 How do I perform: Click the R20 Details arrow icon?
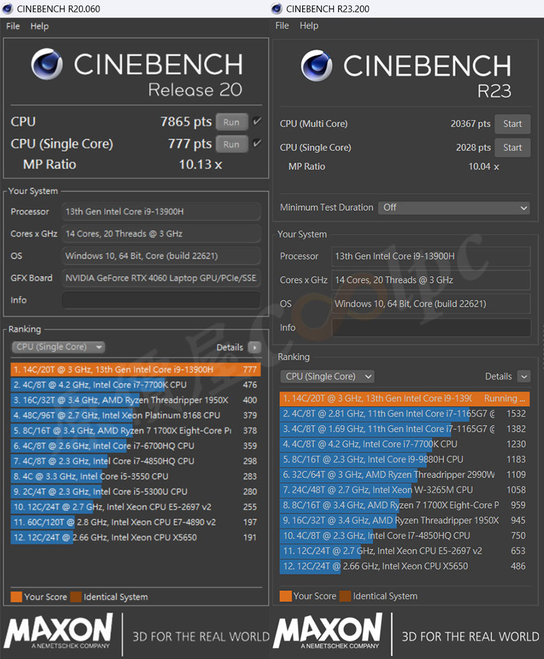click(254, 348)
